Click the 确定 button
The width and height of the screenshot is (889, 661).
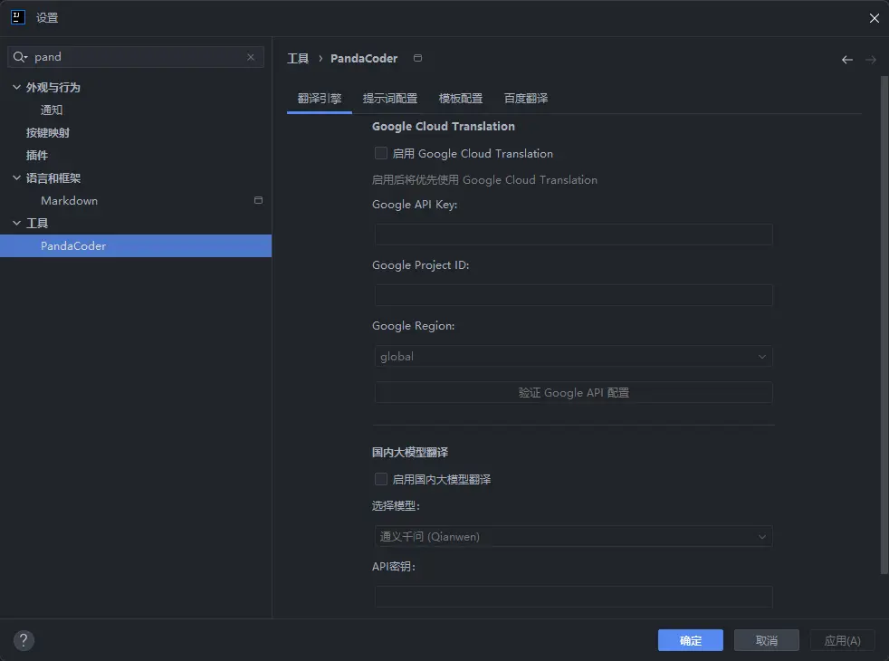point(691,640)
